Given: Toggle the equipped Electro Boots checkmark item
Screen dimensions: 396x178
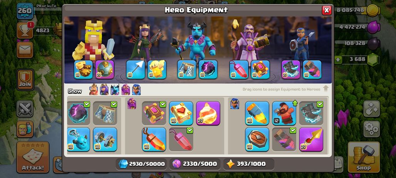Looking at the screenshot, I should pos(311,113).
